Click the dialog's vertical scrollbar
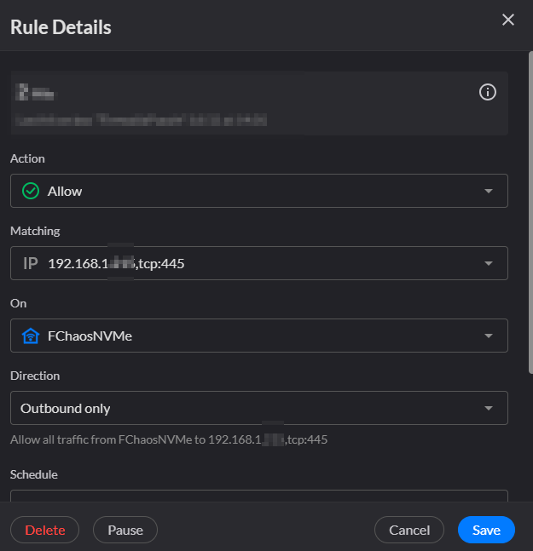The height and width of the screenshot is (551, 533). [x=530, y=213]
